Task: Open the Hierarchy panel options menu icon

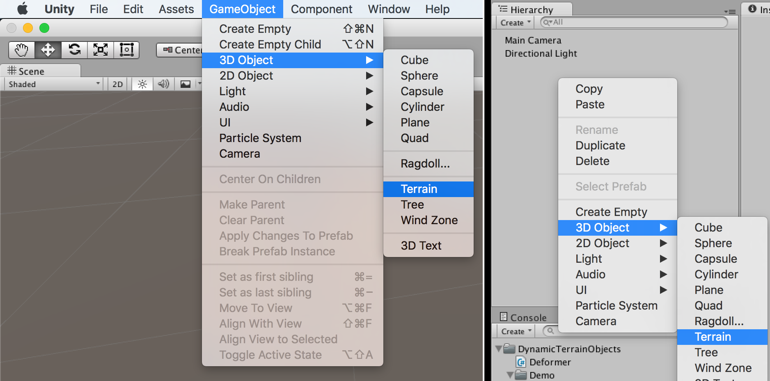Action: [x=730, y=12]
